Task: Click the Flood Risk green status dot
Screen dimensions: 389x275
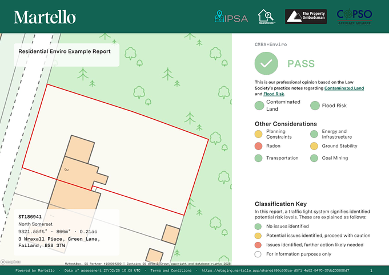Action: click(315, 106)
